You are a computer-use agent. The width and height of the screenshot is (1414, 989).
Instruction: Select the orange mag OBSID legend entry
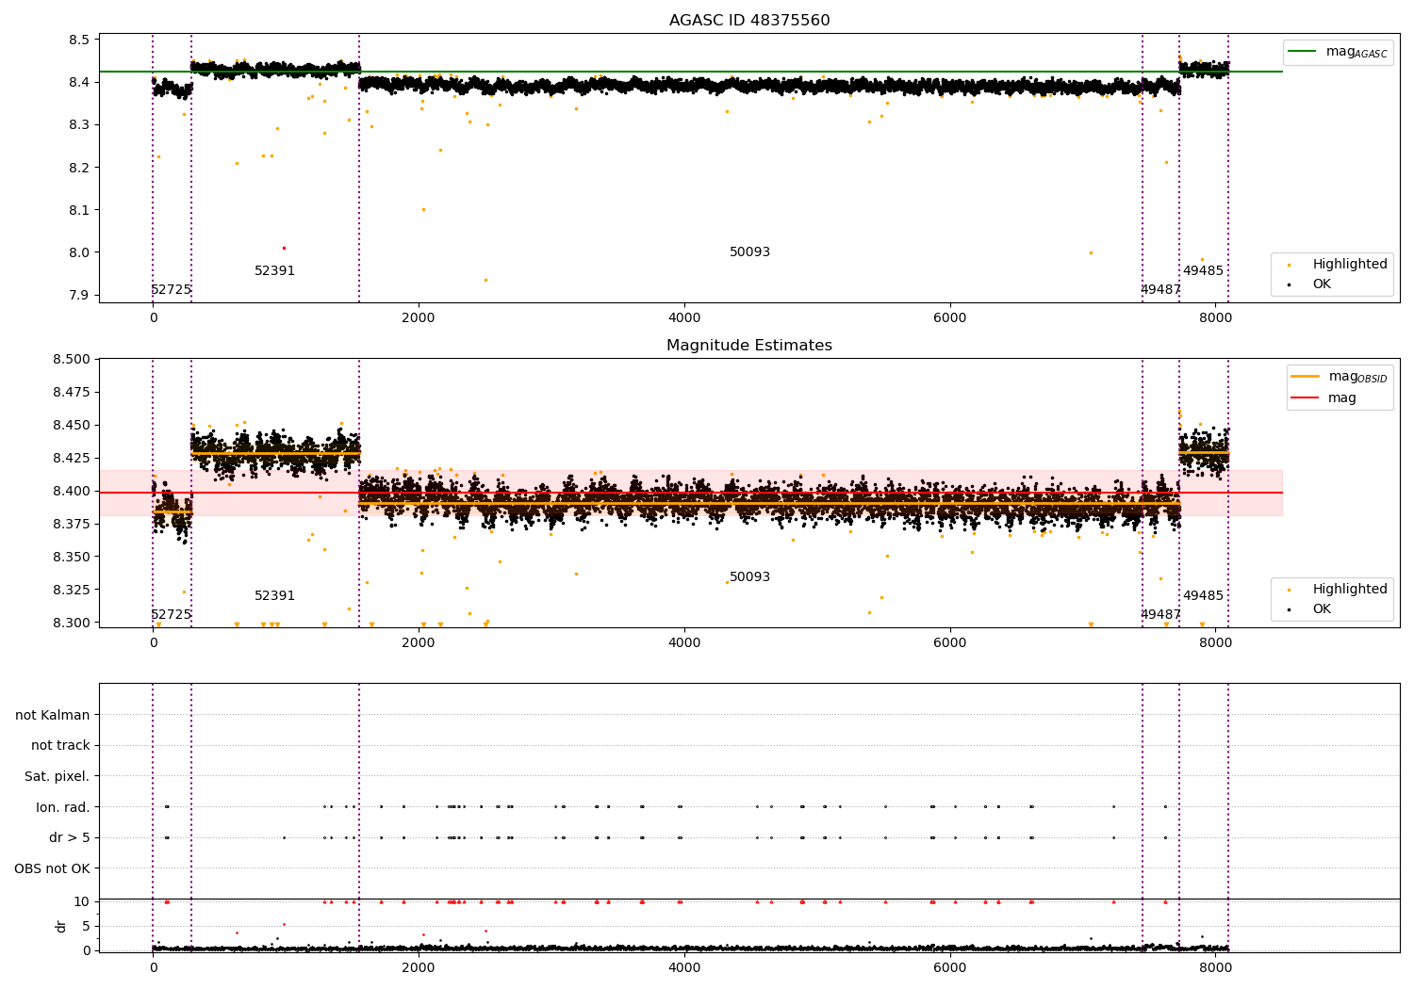[1339, 377]
